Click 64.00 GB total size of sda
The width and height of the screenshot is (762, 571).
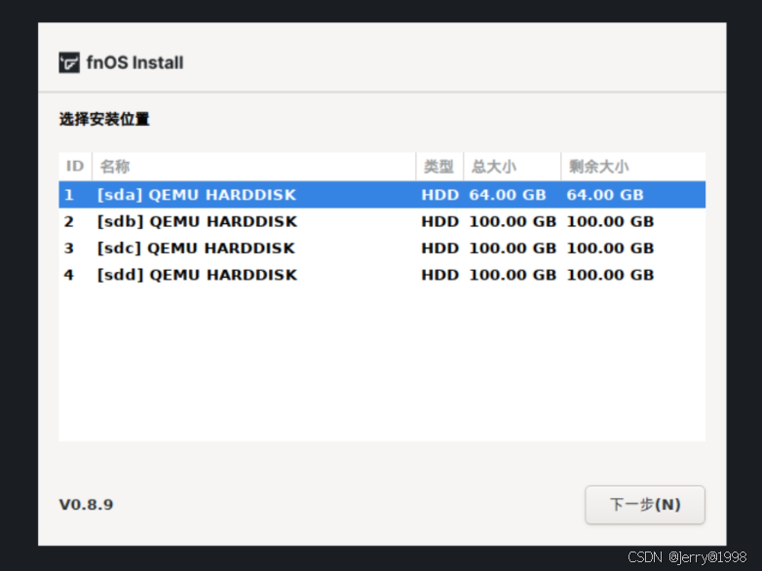(508, 195)
